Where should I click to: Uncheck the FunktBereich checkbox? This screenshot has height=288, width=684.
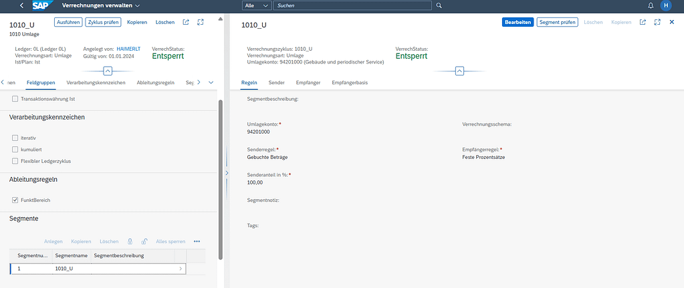[15, 200]
